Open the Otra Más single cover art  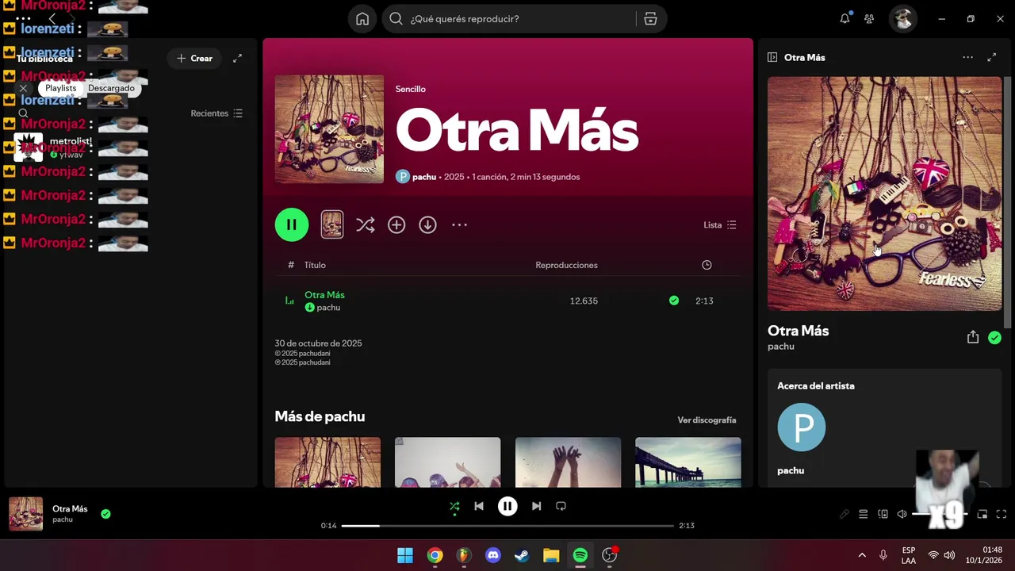pos(329,129)
